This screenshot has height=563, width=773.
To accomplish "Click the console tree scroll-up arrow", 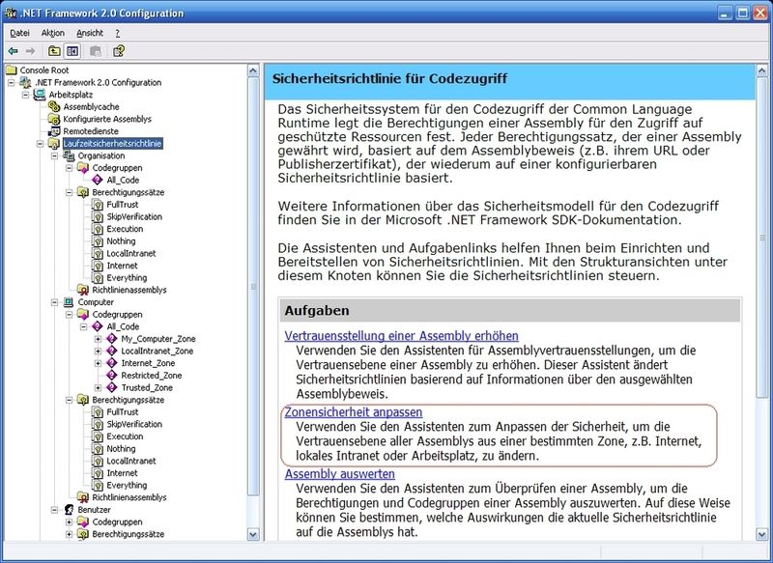I will [x=253, y=70].
